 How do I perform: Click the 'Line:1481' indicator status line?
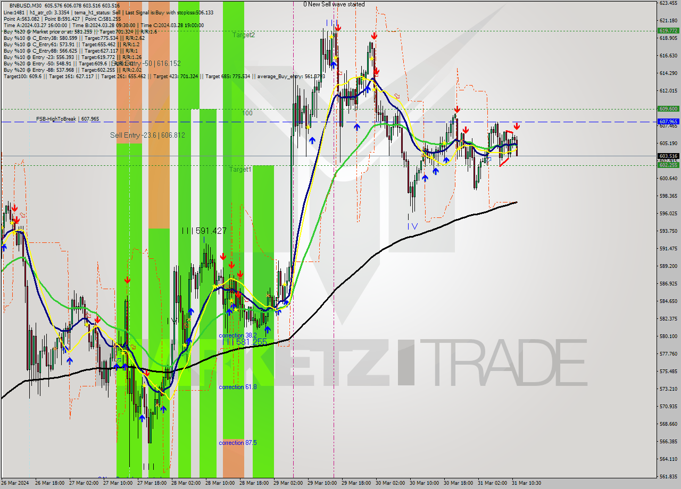click(109, 12)
